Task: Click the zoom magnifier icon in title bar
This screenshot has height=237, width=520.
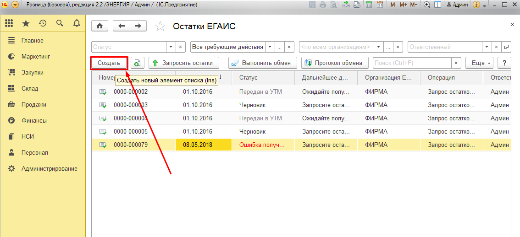Action: (427, 5)
